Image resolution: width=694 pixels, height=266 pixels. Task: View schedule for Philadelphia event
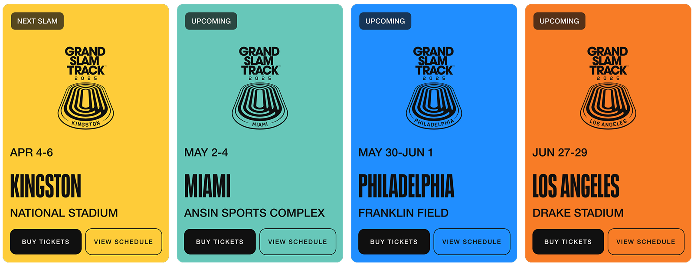(472, 242)
